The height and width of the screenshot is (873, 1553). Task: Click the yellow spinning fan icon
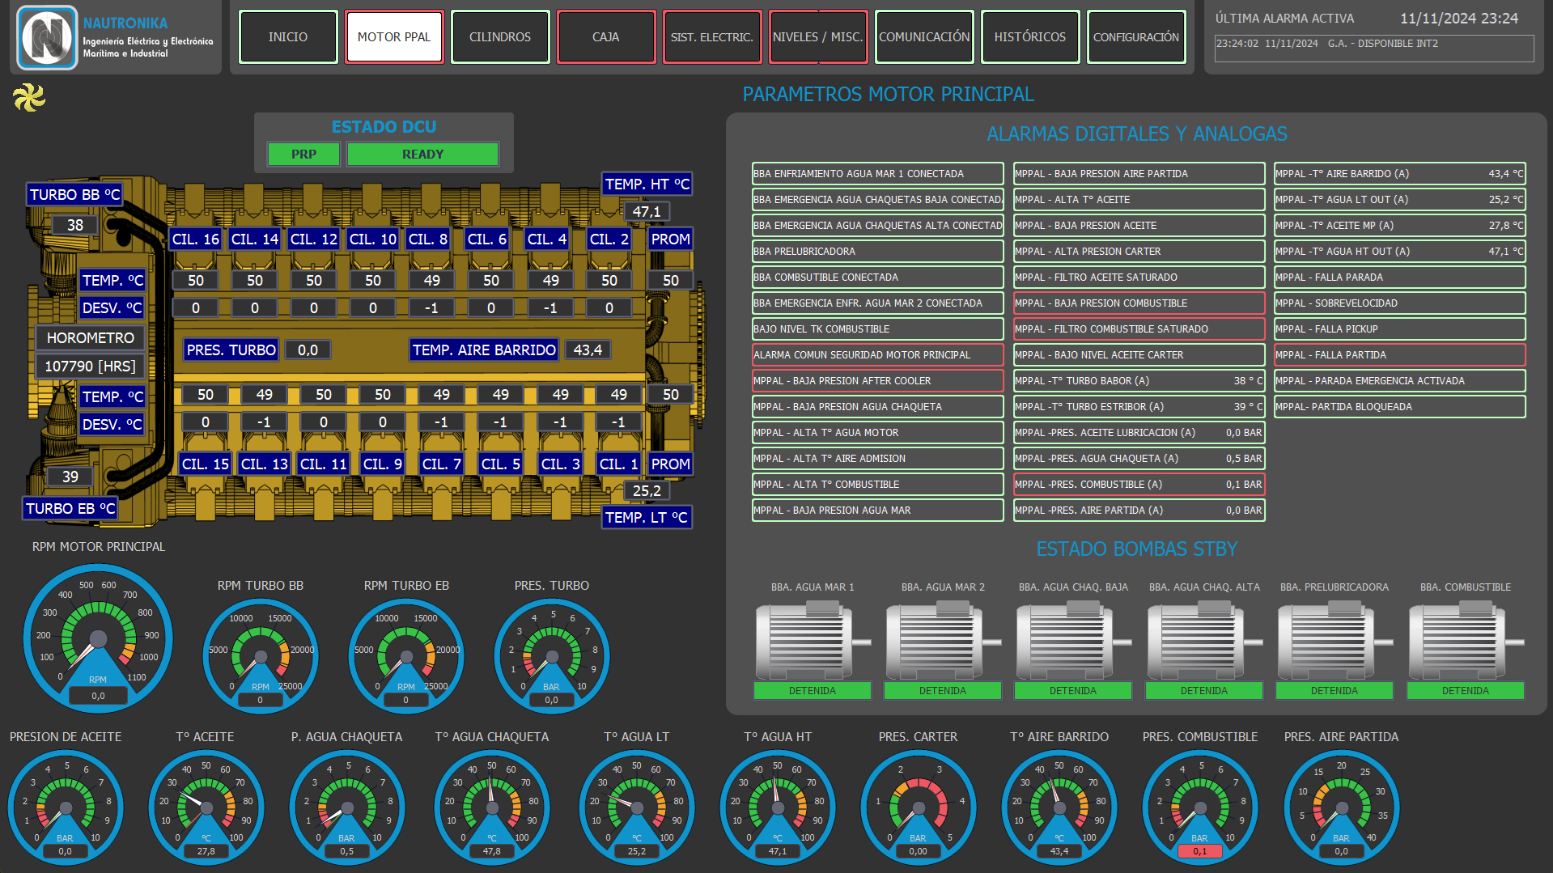pyautogui.click(x=29, y=98)
